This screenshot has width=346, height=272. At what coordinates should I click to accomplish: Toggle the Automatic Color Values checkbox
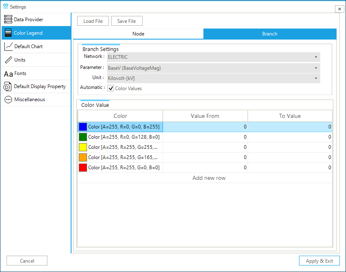point(111,88)
